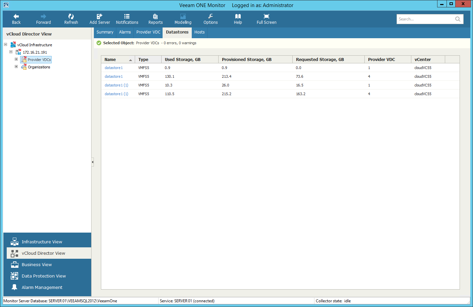Image resolution: width=473 pixels, height=307 pixels.
Task: Click the 163.2 requested storage value
Action: point(301,94)
